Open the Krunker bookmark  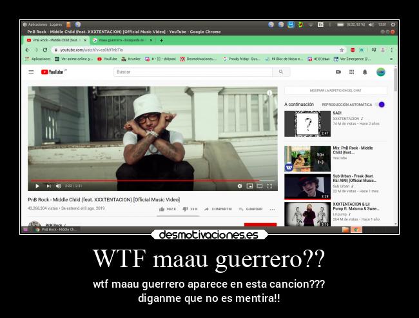coord(131,59)
